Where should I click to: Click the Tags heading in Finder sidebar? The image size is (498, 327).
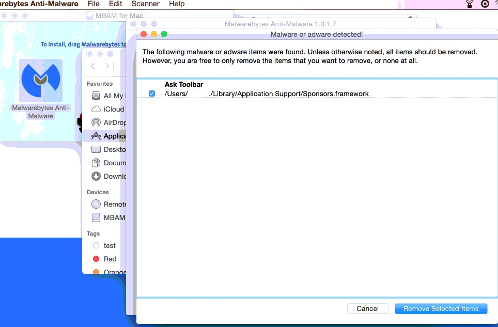[x=93, y=233]
